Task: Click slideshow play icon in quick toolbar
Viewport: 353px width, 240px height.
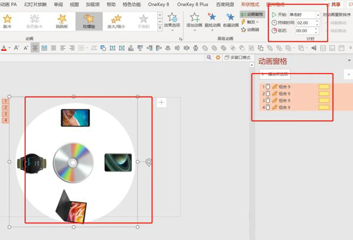Action: coord(122,48)
